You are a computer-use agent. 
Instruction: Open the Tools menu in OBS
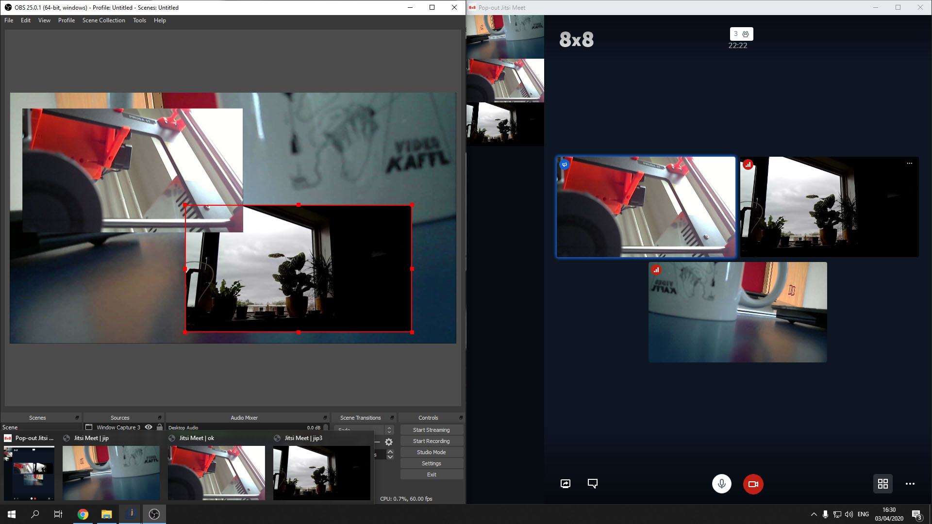click(139, 20)
